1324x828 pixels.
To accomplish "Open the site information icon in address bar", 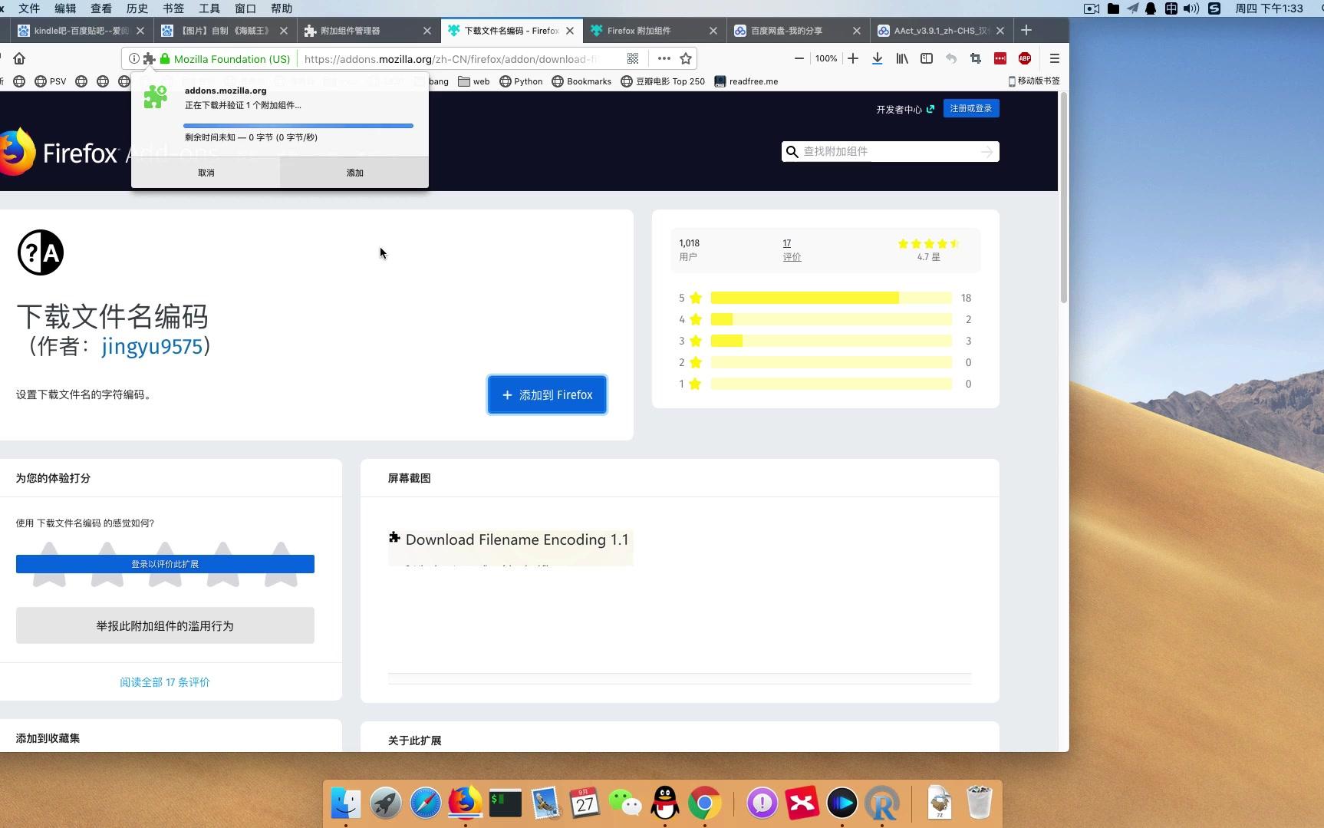I will coord(133,58).
